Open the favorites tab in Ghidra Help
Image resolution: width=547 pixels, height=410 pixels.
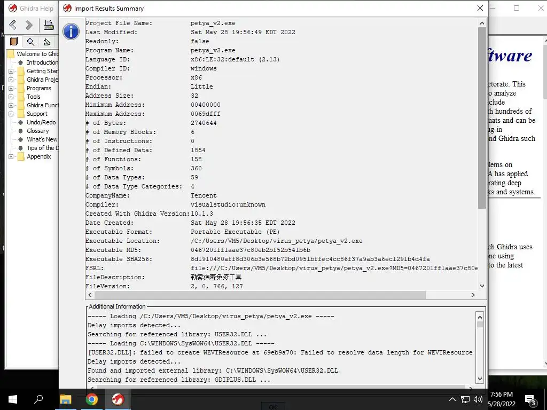tap(47, 42)
